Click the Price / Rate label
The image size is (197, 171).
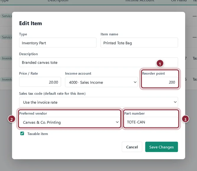pyautogui.click(x=29, y=73)
